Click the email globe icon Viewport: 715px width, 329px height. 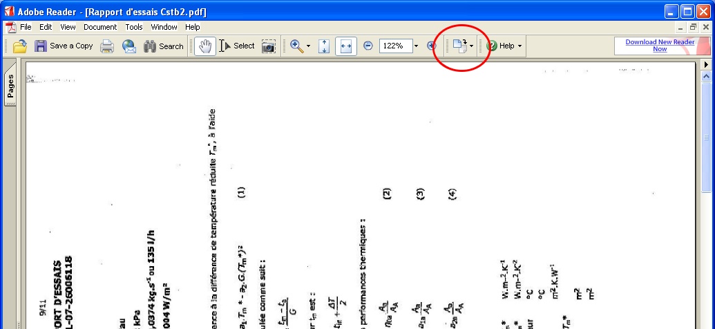[x=129, y=46]
